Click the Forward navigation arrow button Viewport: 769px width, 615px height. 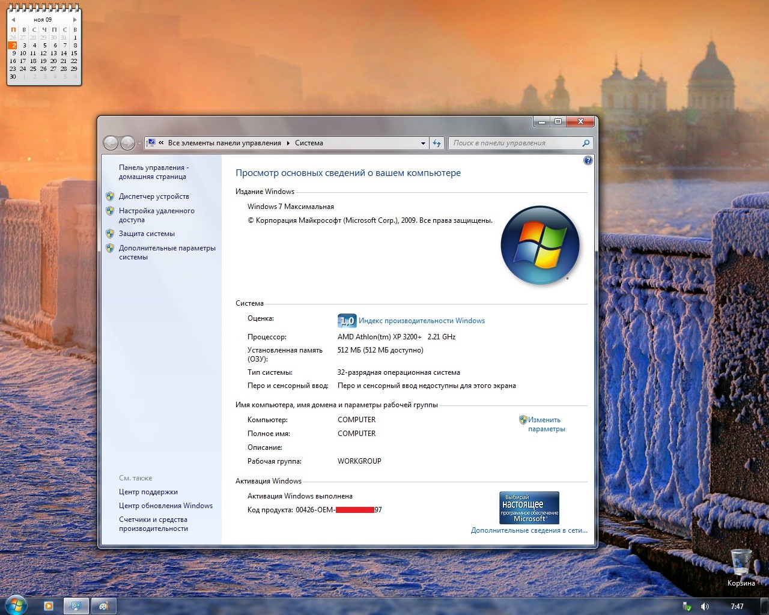tap(127, 143)
